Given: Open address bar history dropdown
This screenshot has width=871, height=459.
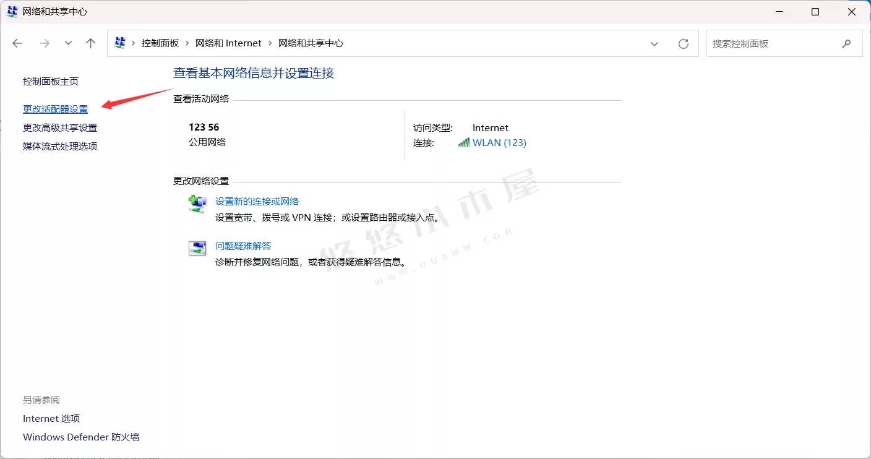Looking at the screenshot, I should pos(654,43).
